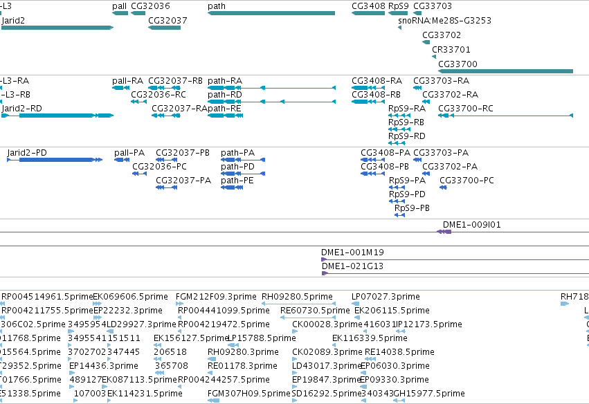
Task: Select the CG32036-RC transcript label
Action: 158,95
